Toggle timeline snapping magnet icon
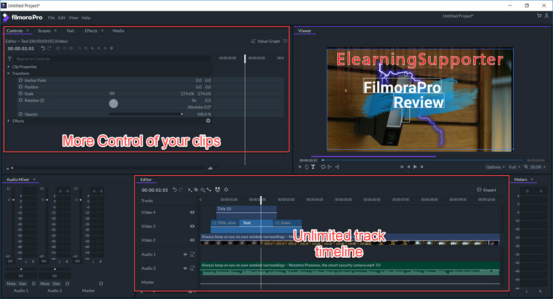This screenshot has width=553, height=299. tap(217, 190)
